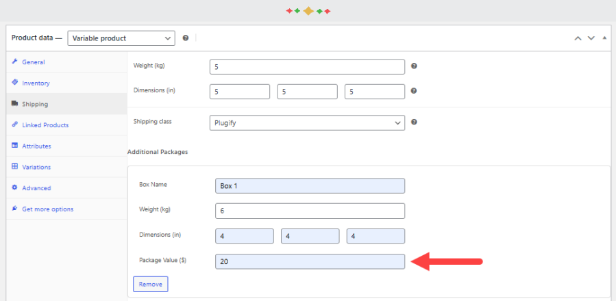Click the last package Dimensions field
Screen dimensions: 616x301
pyautogui.click(x=375, y=236)
